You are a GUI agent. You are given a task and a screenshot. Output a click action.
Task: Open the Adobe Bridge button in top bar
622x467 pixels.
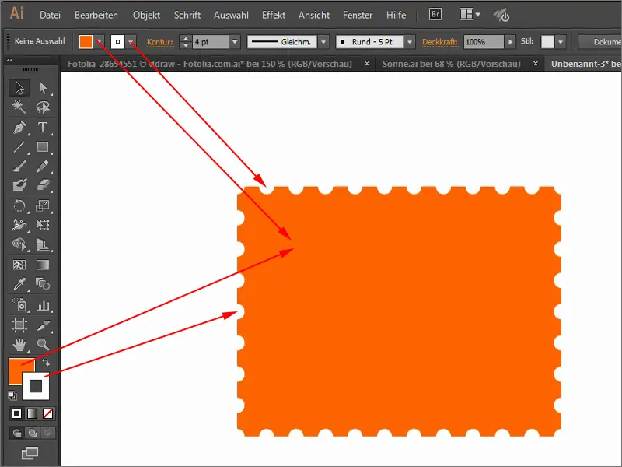[435, 14]
